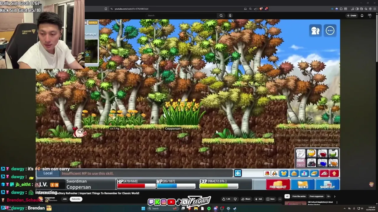Click the yellow EXP bar
378x212 pixels.
click(x=219, y=186)
